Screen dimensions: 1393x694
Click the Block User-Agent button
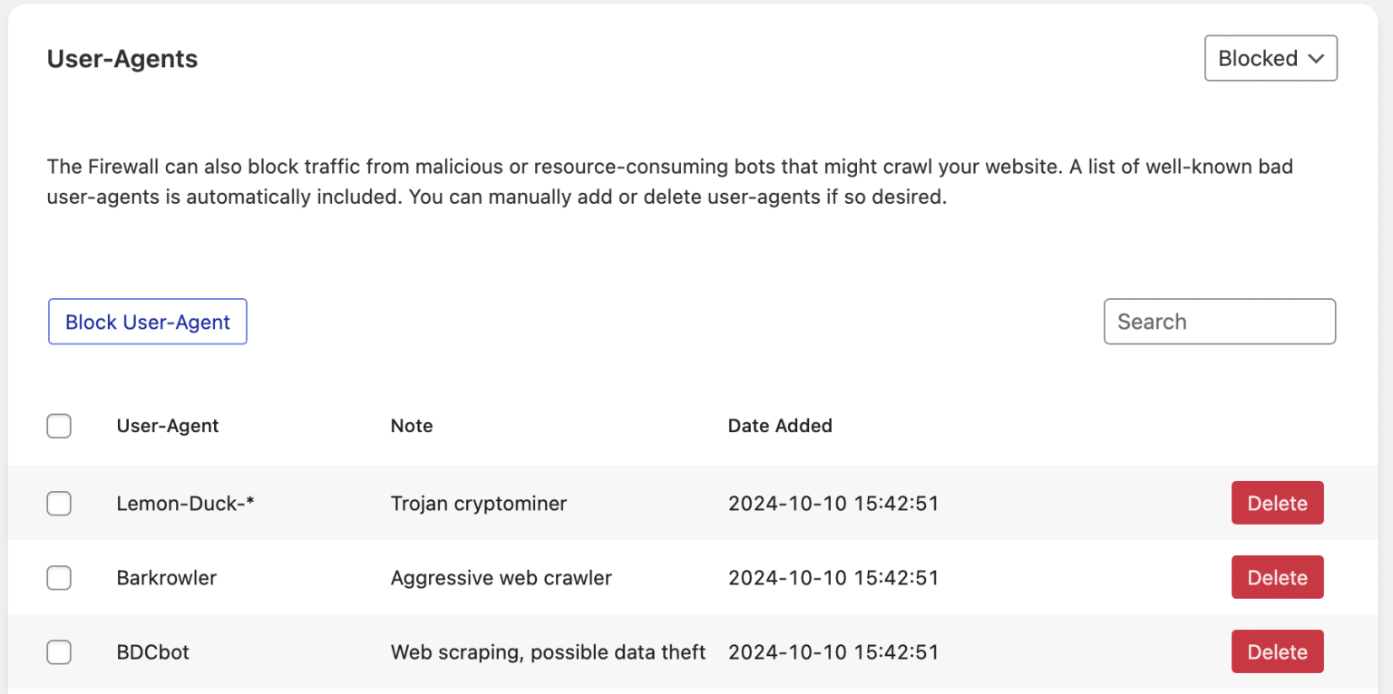point(147,322)
